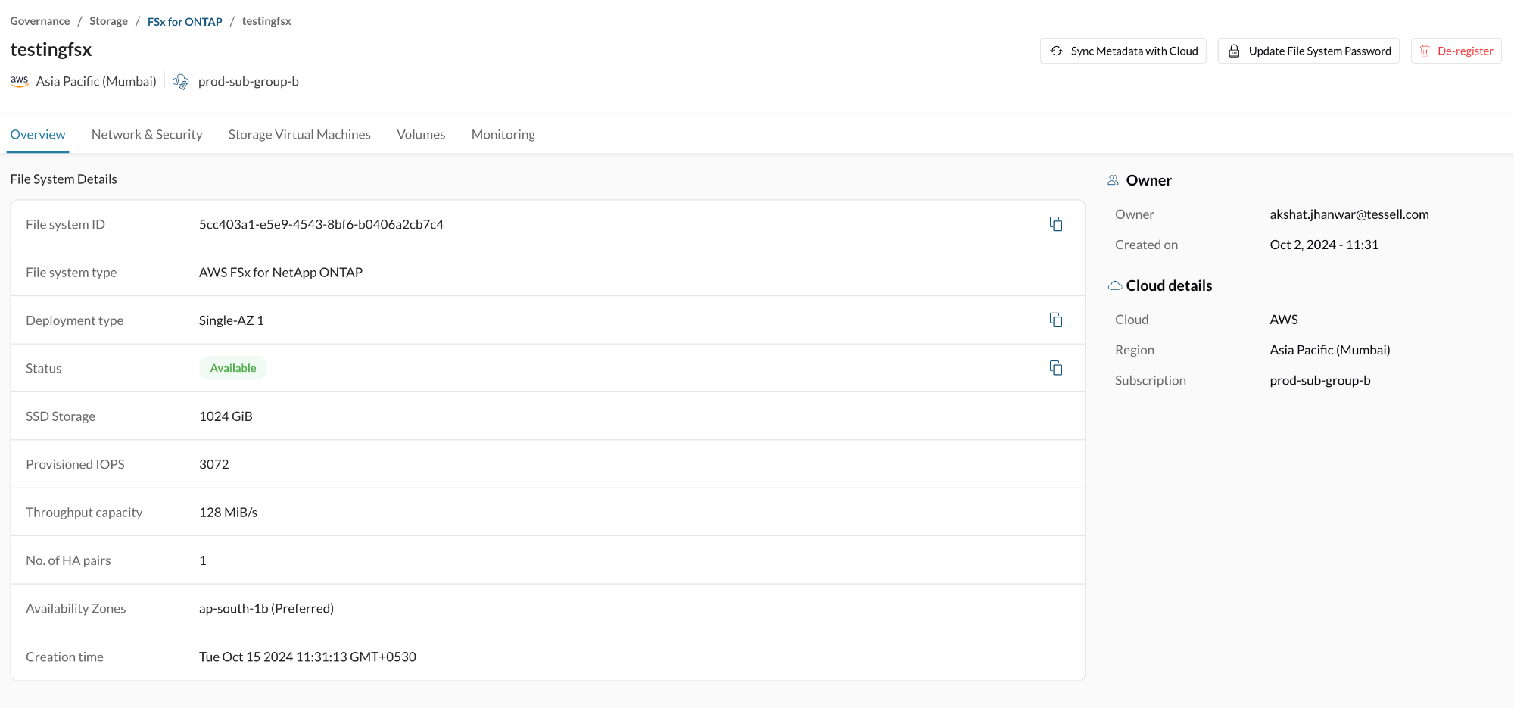Click the 3072 IOPS value

[214, 464]
